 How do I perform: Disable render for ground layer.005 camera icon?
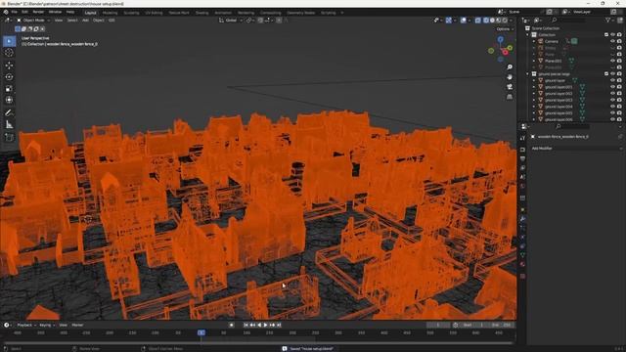619,113
